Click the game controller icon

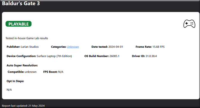point(189,24)
